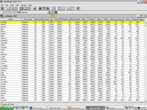Click the record number field
Screen dimensions: 147x110
click(7, 12)
